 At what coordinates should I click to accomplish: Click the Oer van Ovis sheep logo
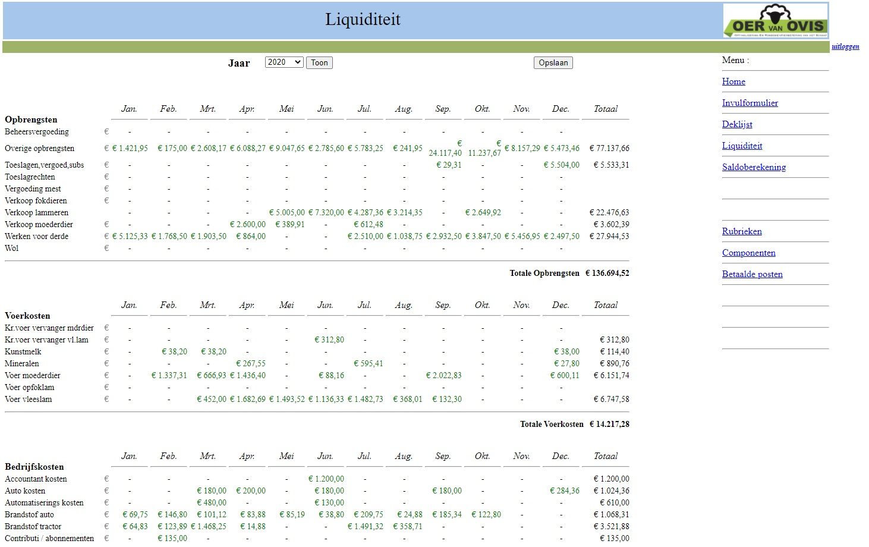click(775, 21)
